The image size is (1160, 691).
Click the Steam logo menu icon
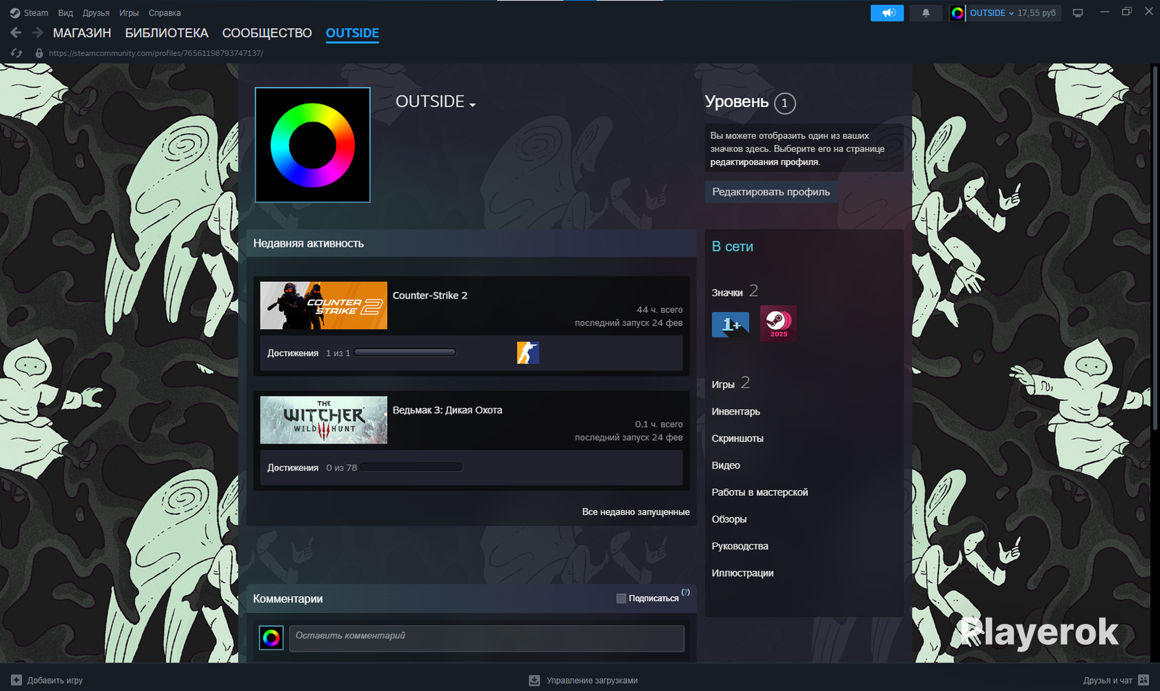coord(15,13)
